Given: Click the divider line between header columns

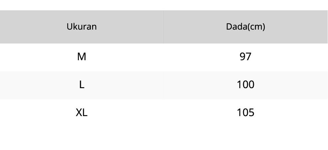Looking at the screenshot, I should tap(163, 27).
